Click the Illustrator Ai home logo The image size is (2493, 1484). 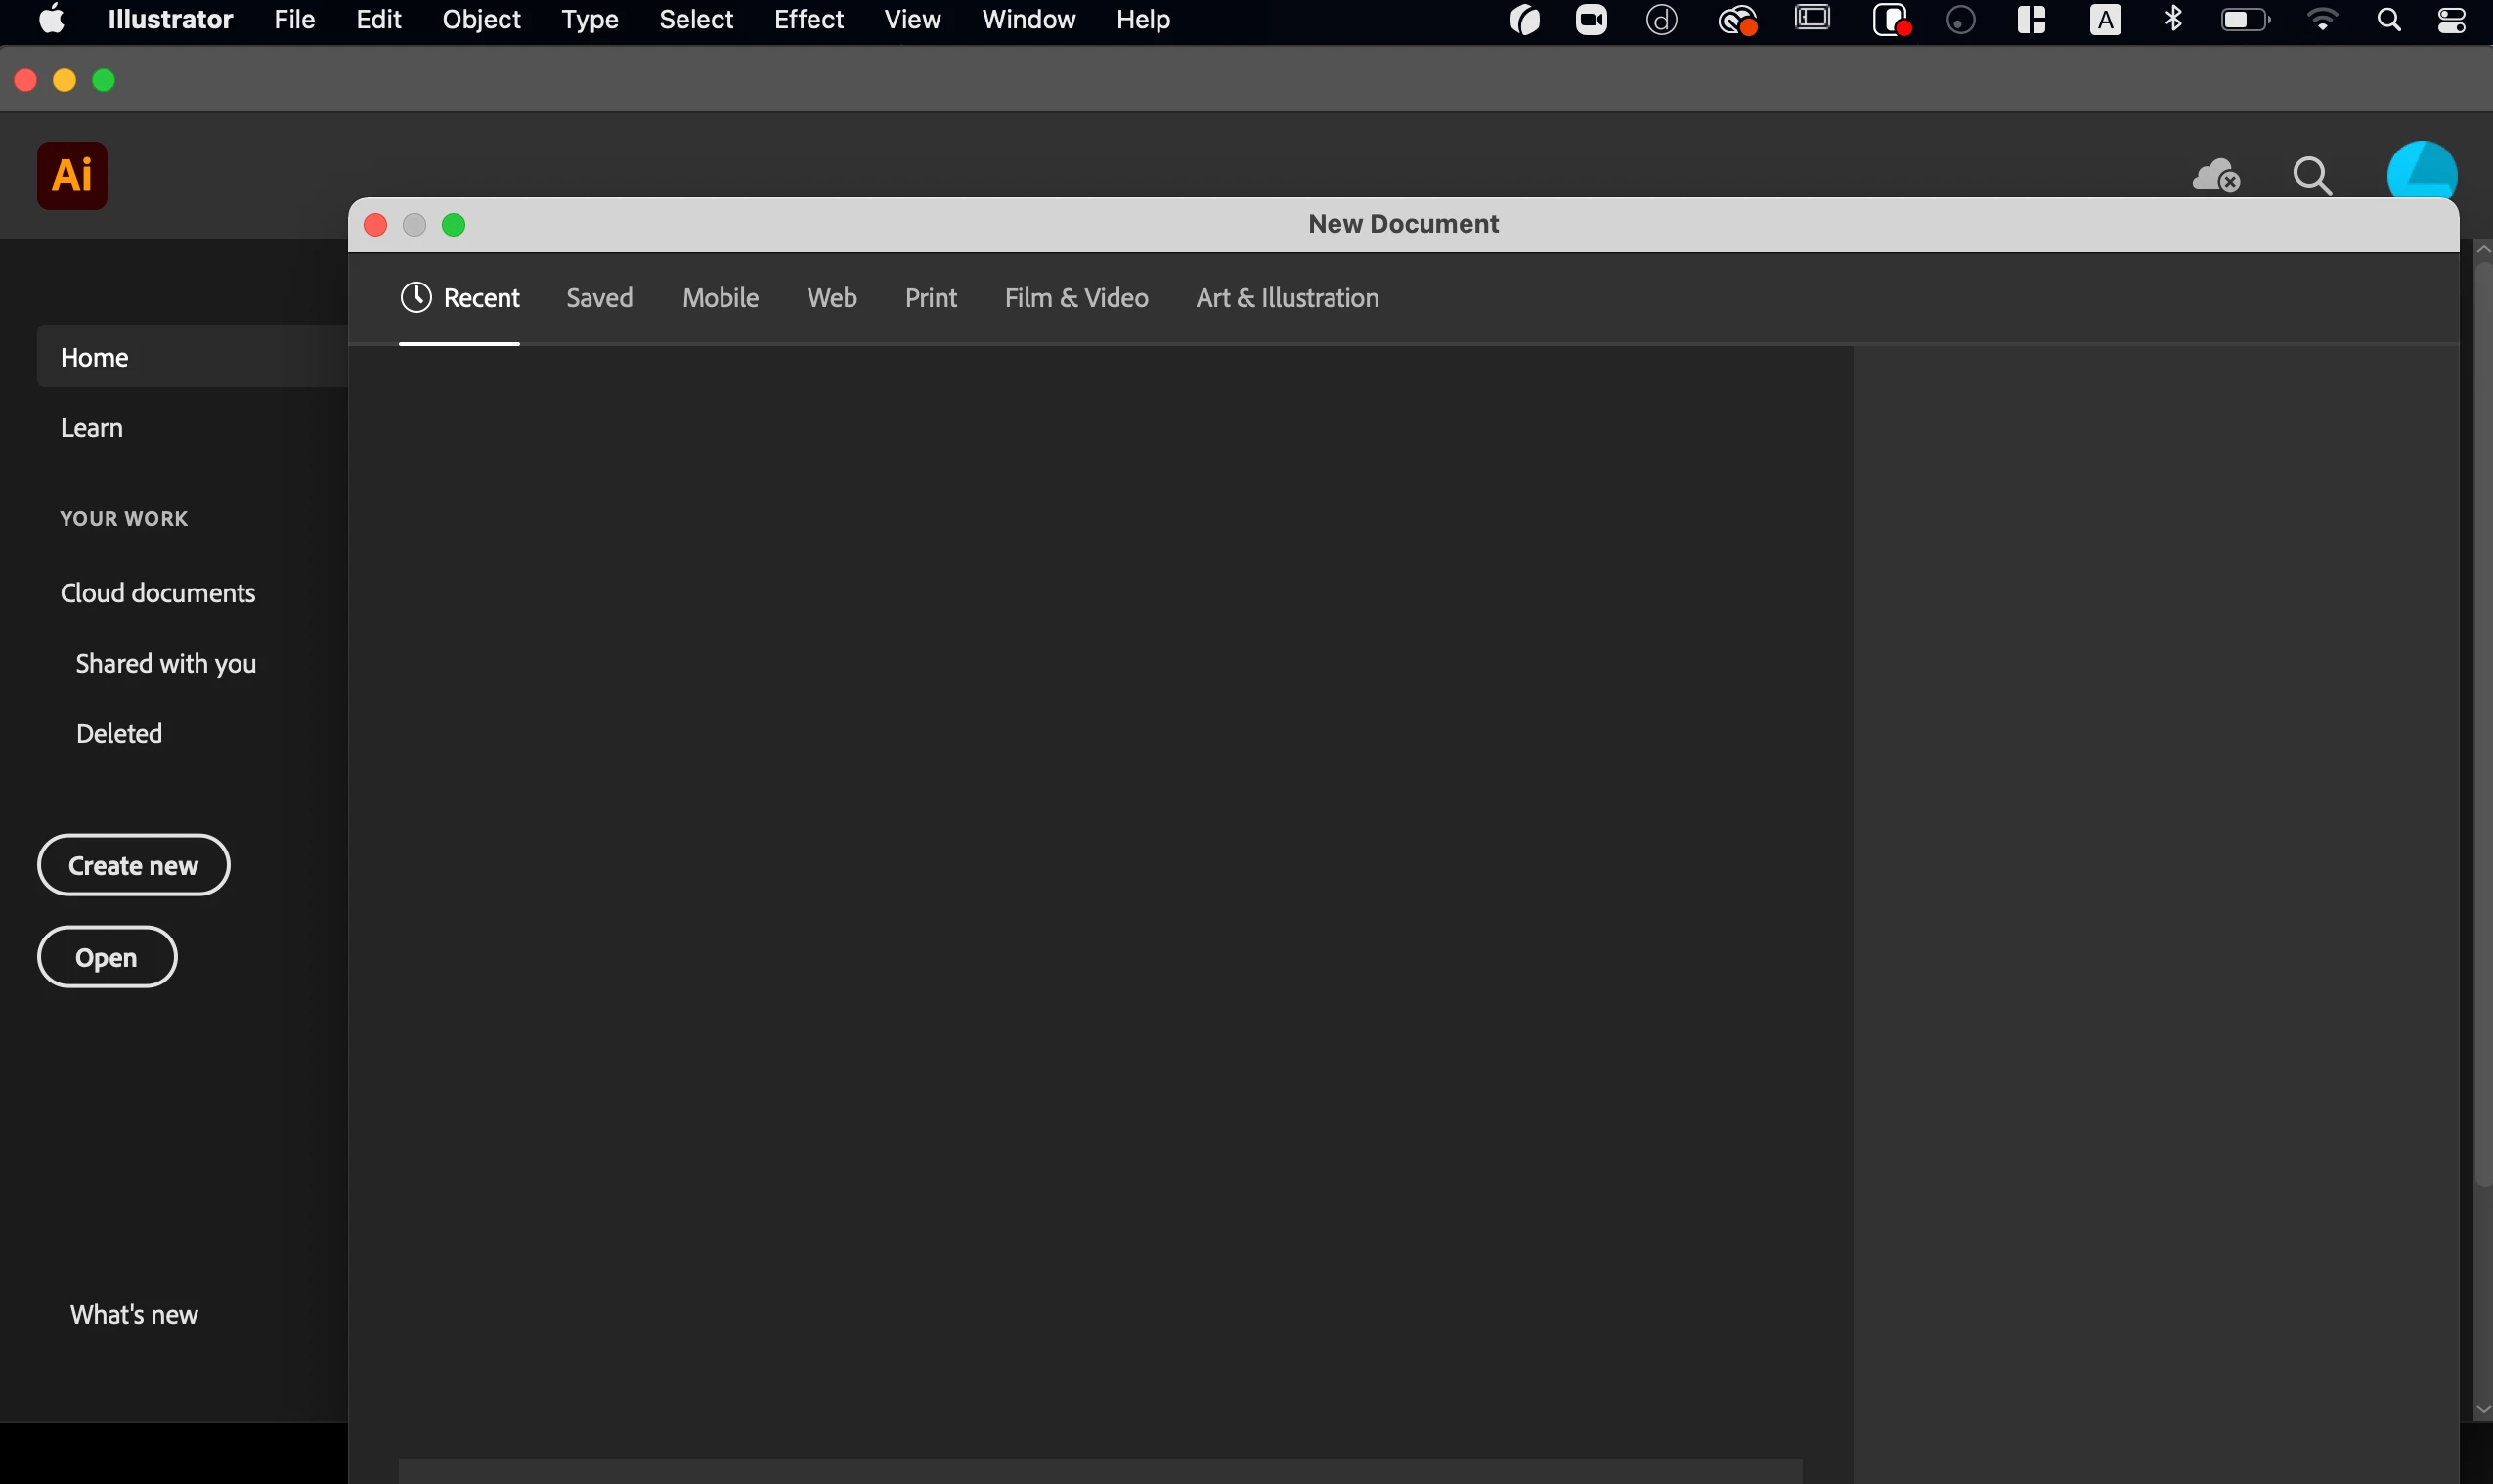click(72, 176)
